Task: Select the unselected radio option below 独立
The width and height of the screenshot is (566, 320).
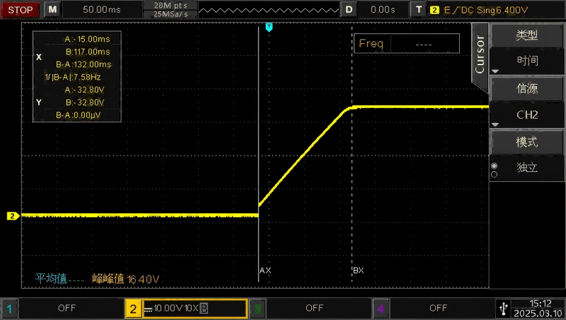Action: [494, 174]
